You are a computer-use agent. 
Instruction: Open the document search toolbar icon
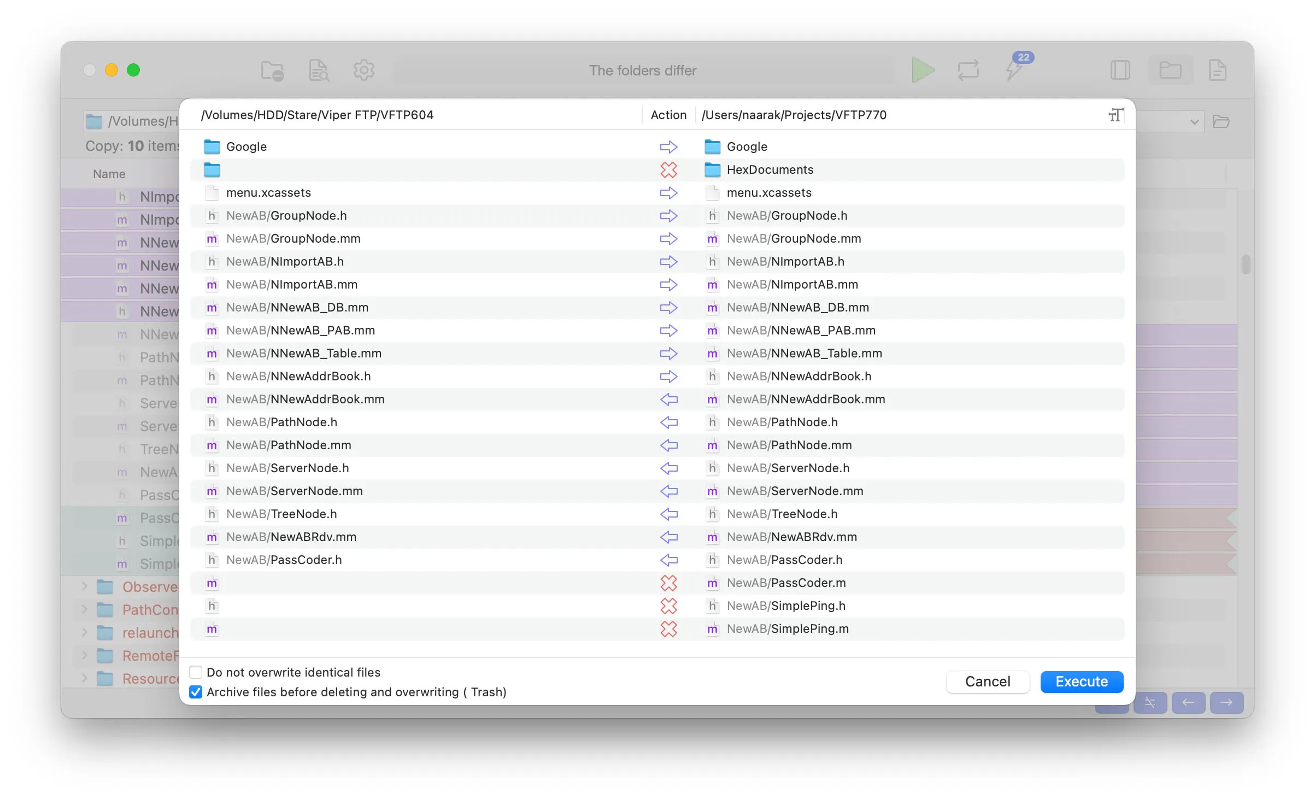[x=318, y=70]
